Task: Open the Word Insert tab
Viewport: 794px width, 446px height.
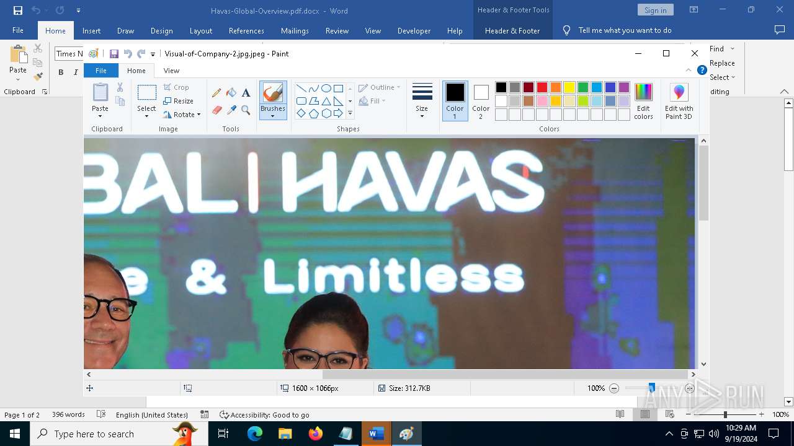Action: (x=91, y=30)
